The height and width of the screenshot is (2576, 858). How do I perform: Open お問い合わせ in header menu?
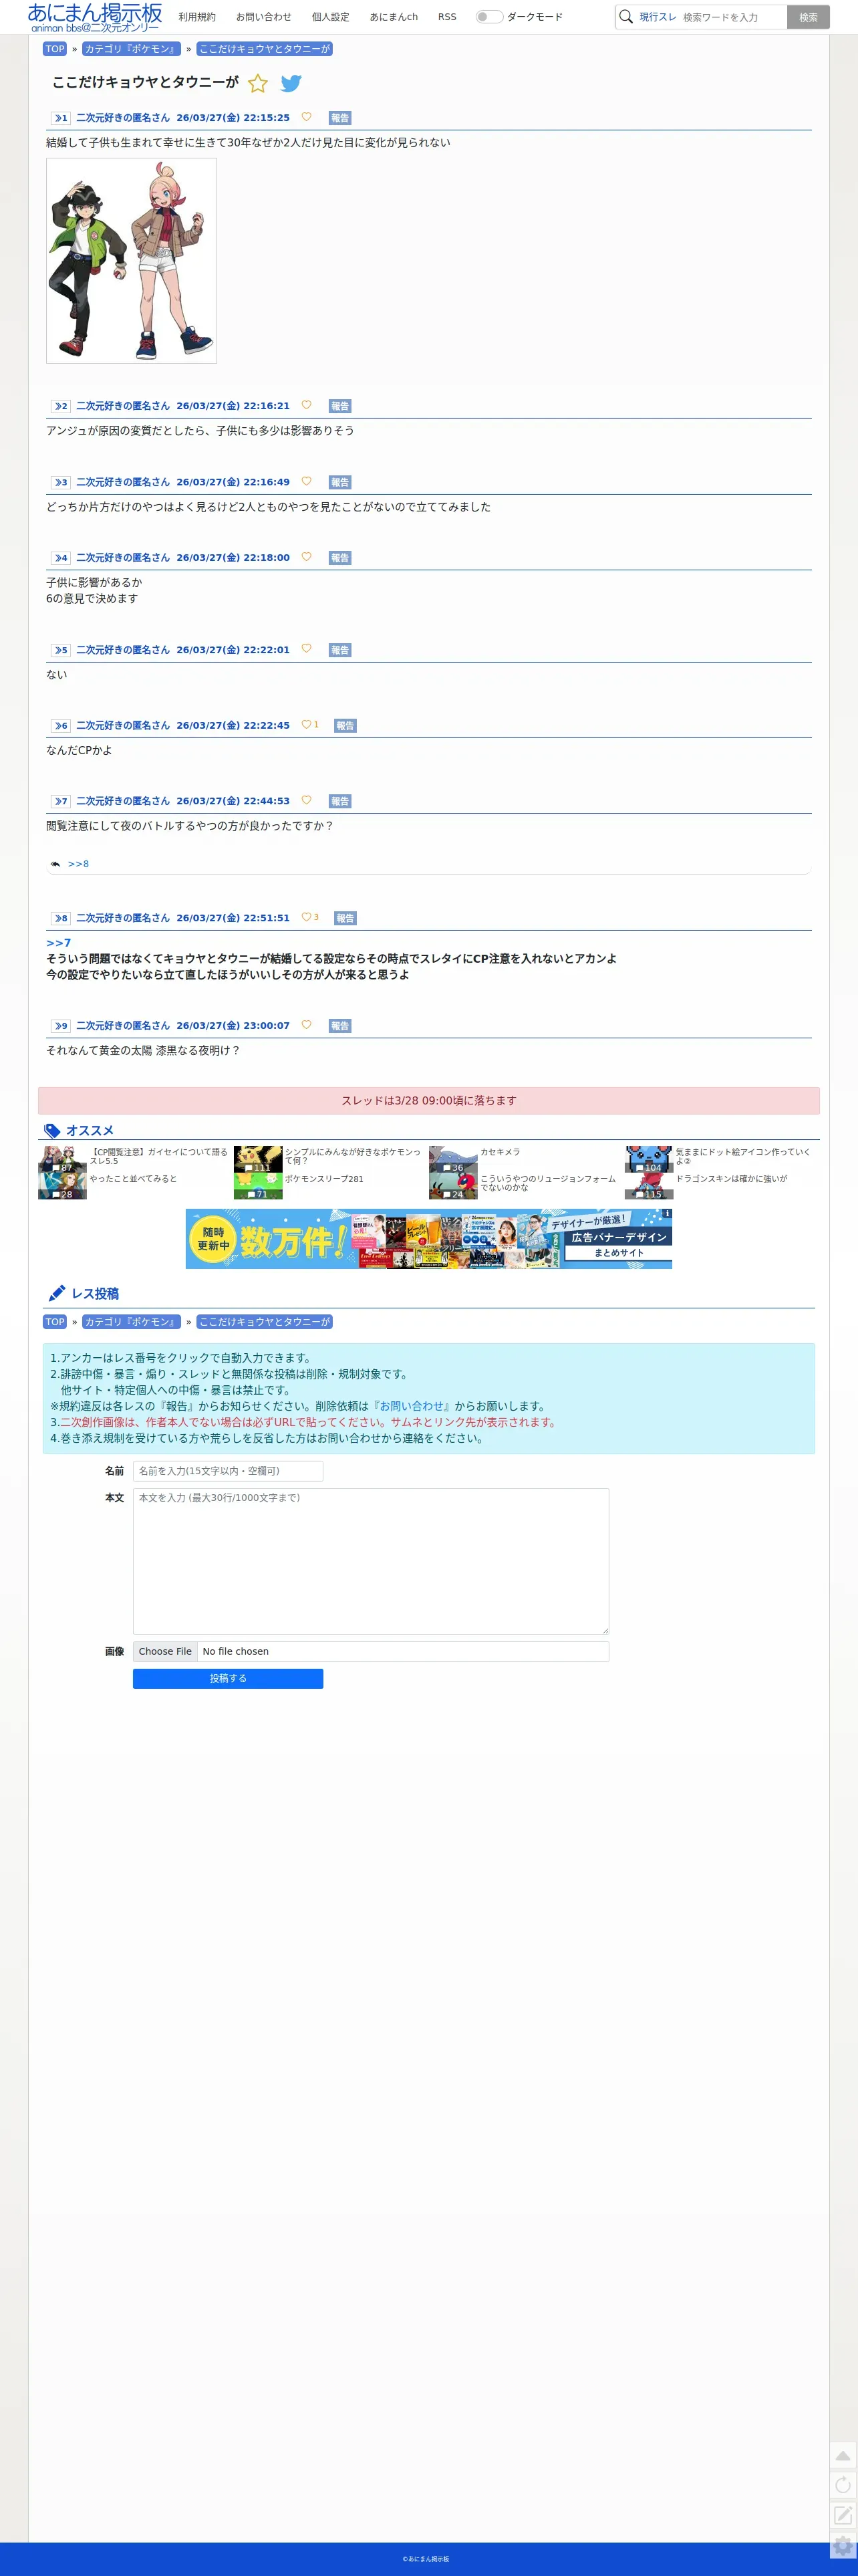(x=264, y=17)
